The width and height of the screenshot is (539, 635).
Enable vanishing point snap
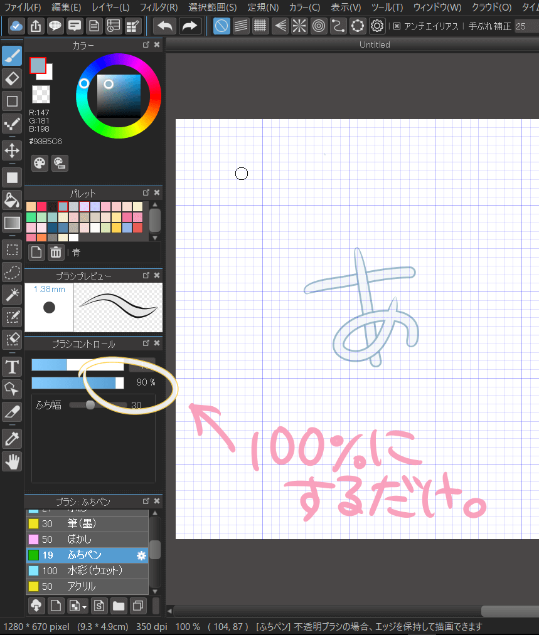click(280, 26)
